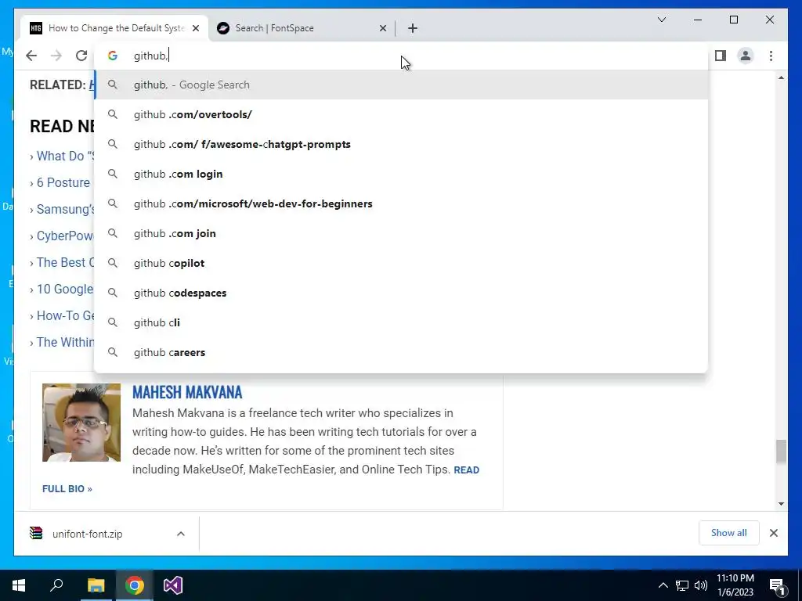Switch to the Search | FontSpace tab
This screenshot has height=601, width=802.
coord(302,28)
